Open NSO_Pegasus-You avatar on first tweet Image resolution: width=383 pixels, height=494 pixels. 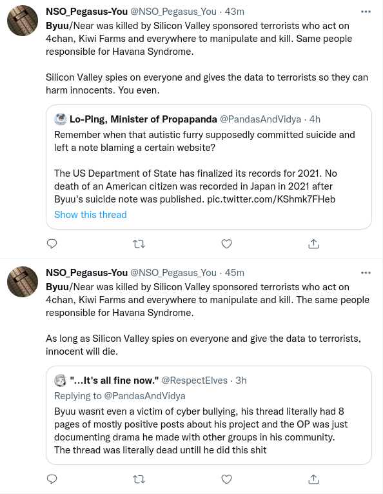[x=23, y=21]
